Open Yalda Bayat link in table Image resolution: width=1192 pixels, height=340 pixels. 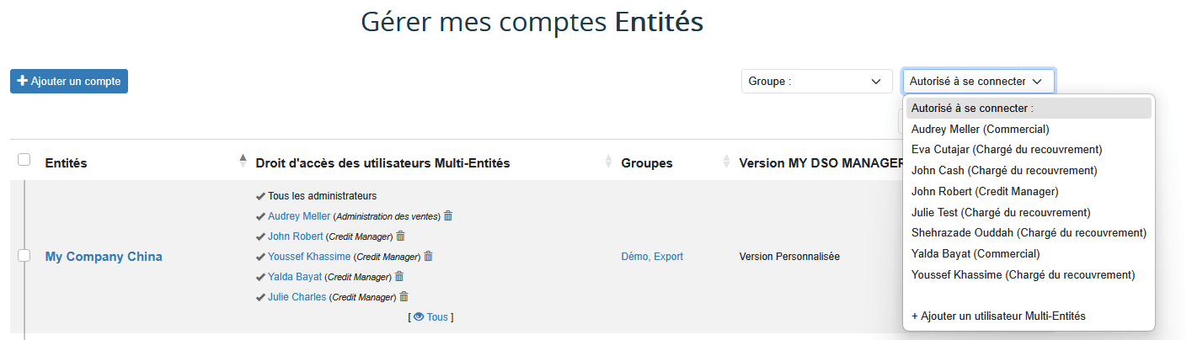pos(295,277)
